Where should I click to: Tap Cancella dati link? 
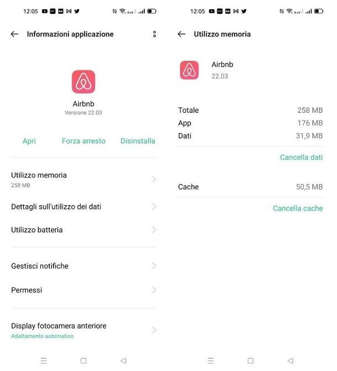[x=301, y=158]
